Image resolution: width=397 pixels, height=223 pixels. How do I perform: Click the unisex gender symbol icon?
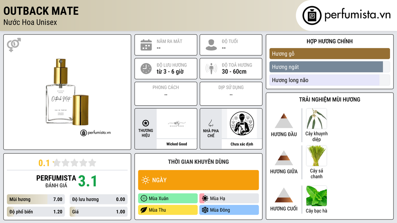14,45
